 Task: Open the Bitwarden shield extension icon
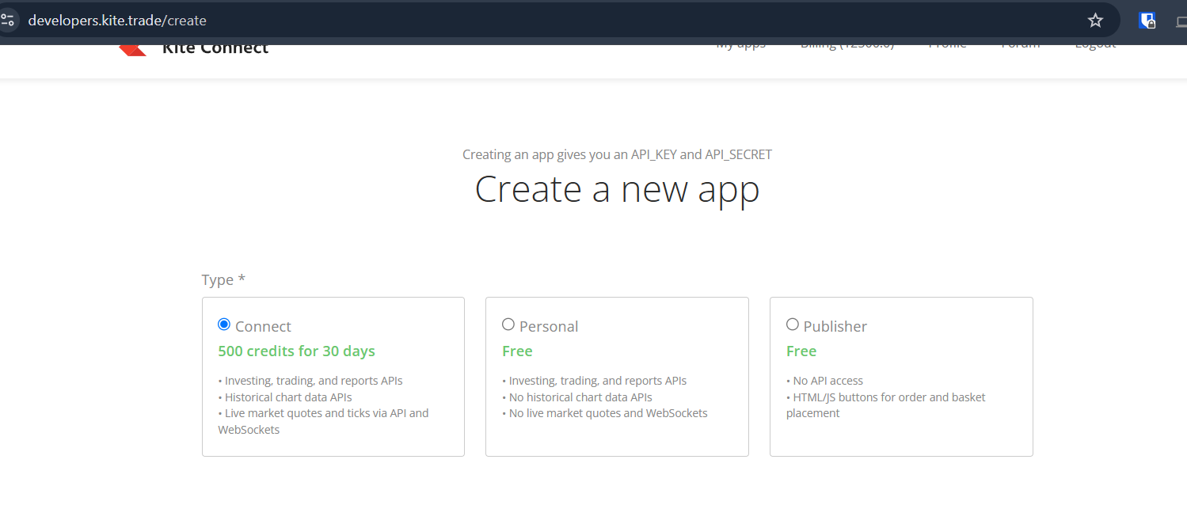coord(1147,21)
